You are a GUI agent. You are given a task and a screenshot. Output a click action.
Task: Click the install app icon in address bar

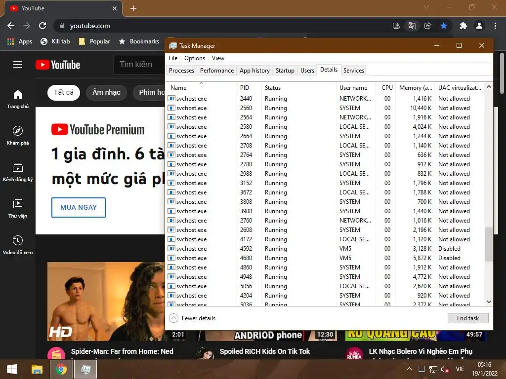click(x=396, y=26)
